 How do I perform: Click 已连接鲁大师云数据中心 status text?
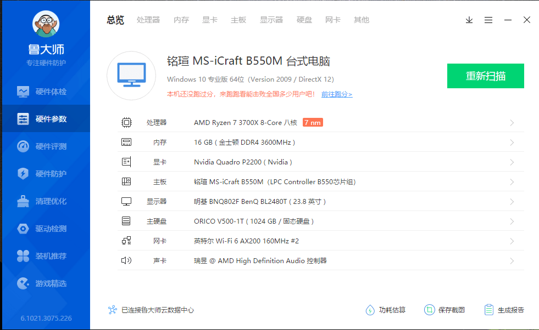tap(158, 310)
